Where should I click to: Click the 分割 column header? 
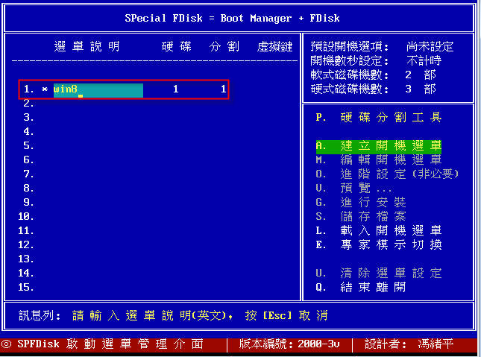click(x=224, y=47)
